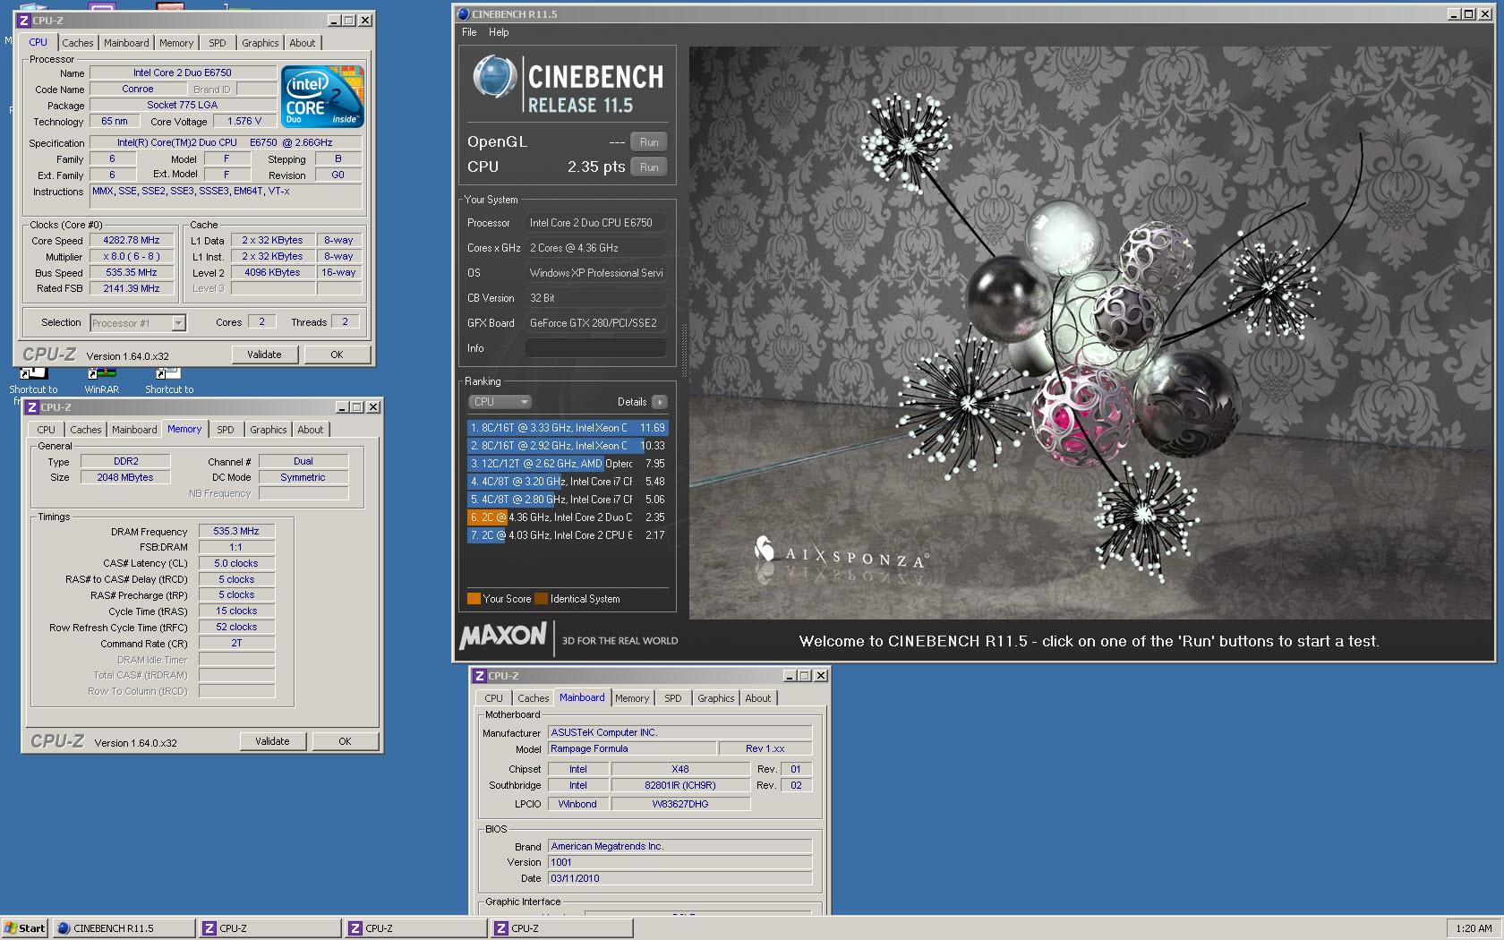Viewport: 1504px width, 940px height.
Task: Click the Intel Core 2 Duo logo in CPU-Z
Action: click(323, 96)
